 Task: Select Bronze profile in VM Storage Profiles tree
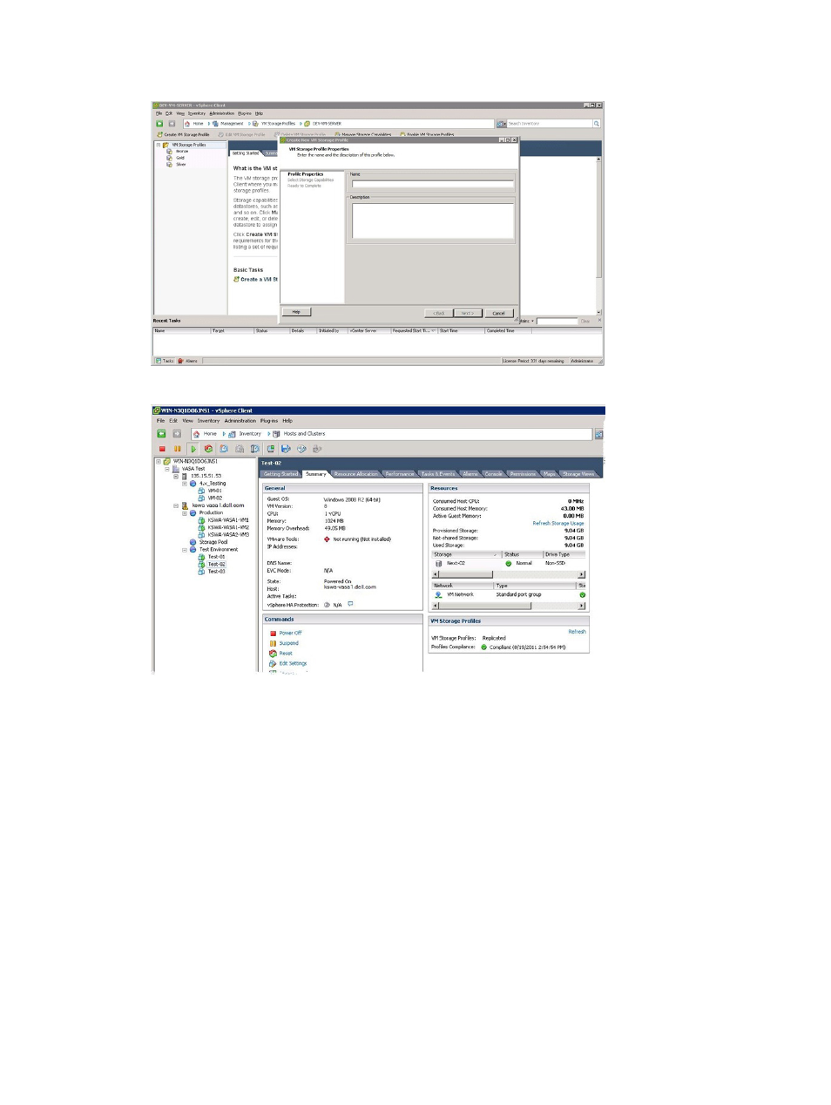[x=181, y=152]
